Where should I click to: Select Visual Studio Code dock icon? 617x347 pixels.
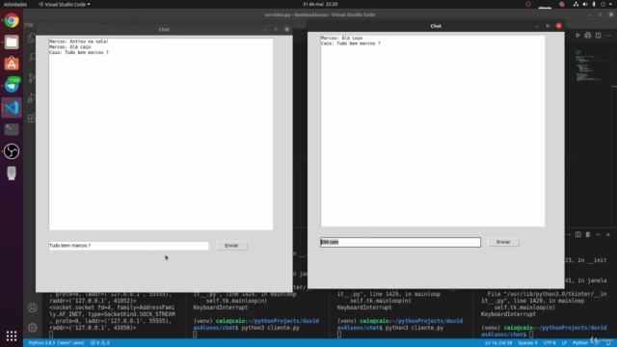12,107
